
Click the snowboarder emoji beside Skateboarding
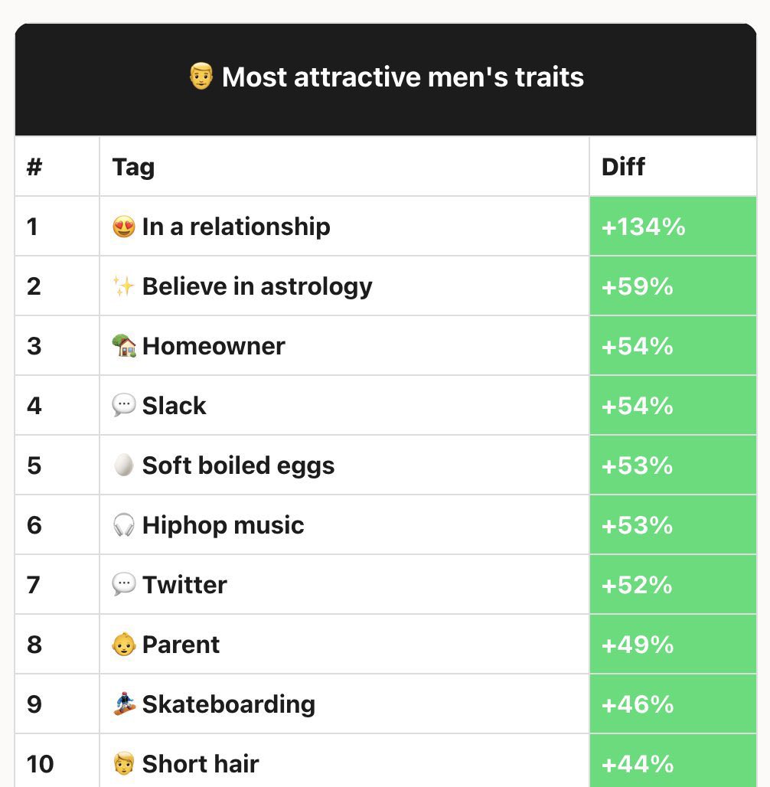pyautogui.click(x=123, y=704)
